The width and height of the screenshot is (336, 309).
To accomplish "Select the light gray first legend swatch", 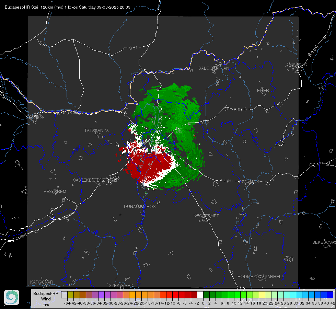I will coord(64,295).
